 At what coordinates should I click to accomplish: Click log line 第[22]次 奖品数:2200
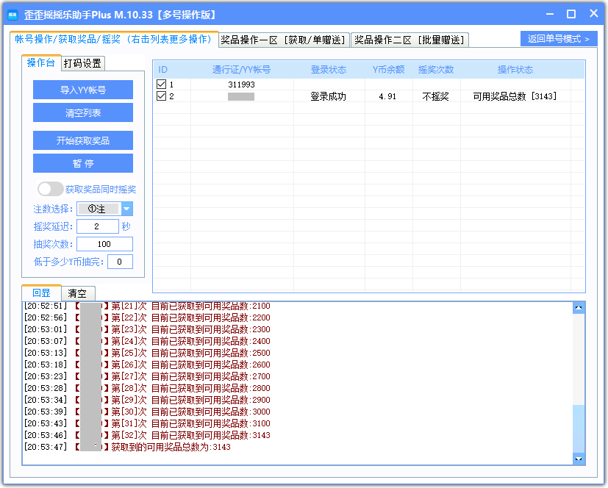[x=147, y=317]
